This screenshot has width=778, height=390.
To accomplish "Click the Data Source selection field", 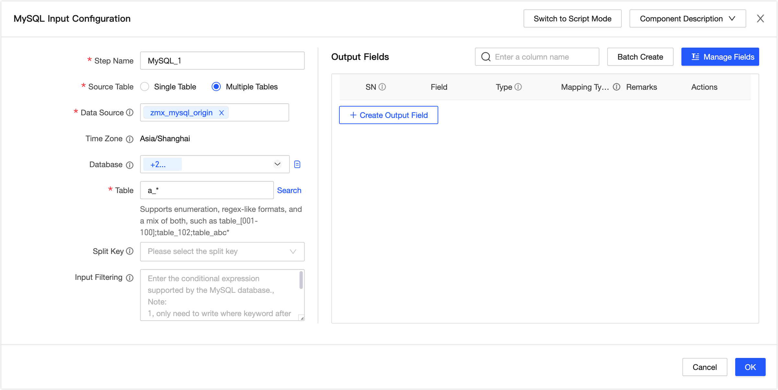I will pos(215,112).
